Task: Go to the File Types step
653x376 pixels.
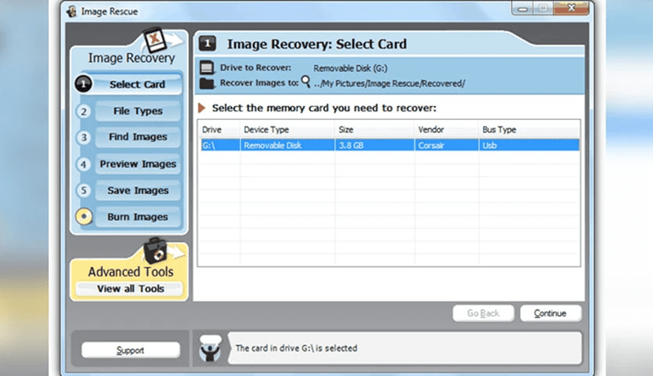Action: pos(138,111)
